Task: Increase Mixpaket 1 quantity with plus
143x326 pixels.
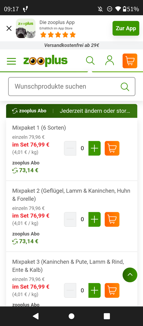Action: 94,148
